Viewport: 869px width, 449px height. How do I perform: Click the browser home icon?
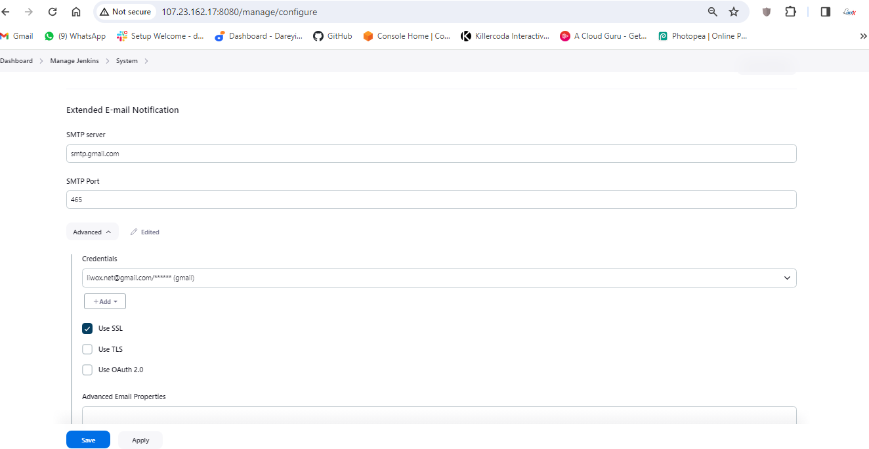(x=76, y=12)
